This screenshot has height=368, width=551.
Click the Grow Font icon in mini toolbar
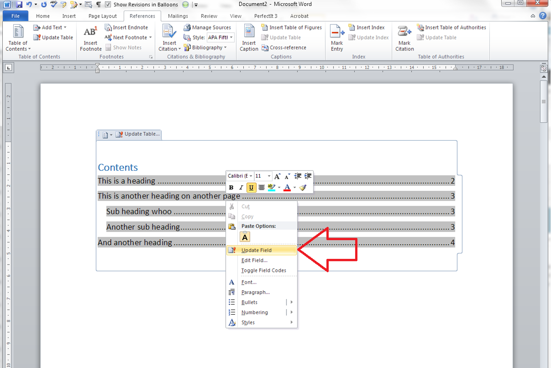tap(277, 176)
